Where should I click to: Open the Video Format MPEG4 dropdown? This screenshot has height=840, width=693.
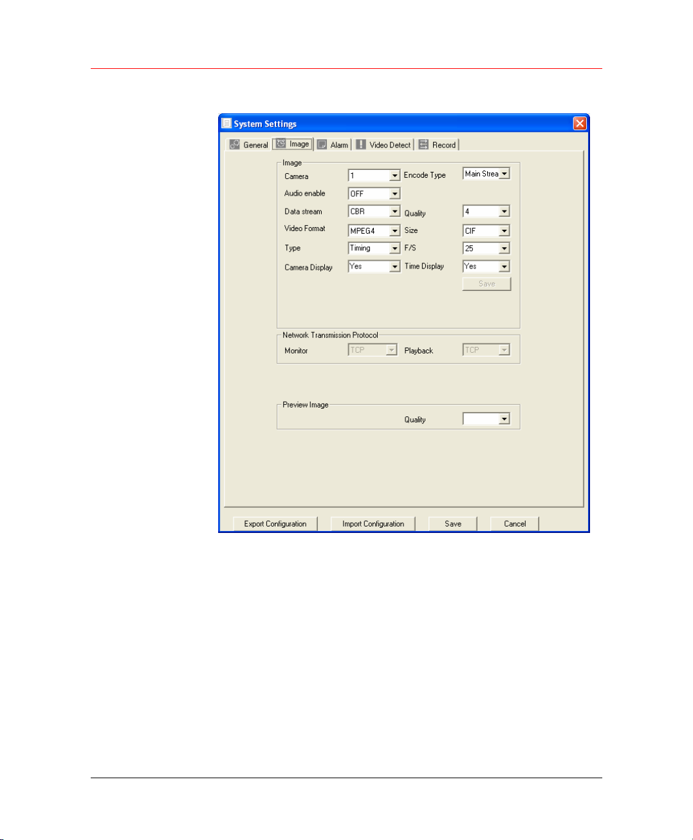(x=394, y=231)
